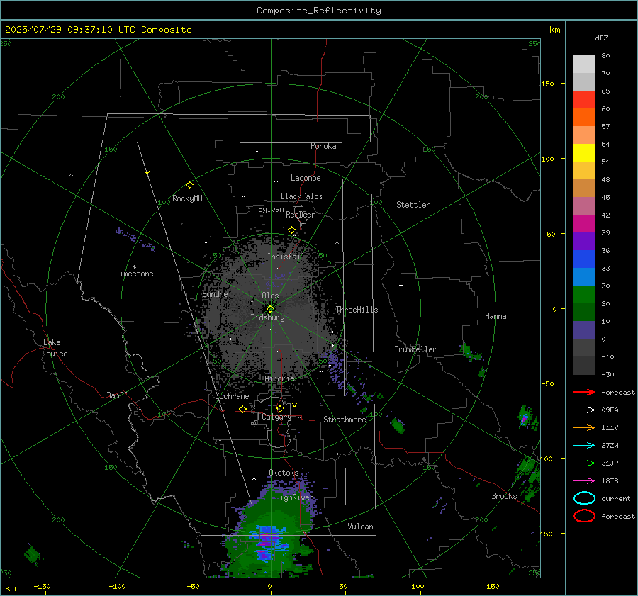Click the -150 tick on bottom axis
The width and height of the screenshot is (638, 596).
click(x=42, y=586)
